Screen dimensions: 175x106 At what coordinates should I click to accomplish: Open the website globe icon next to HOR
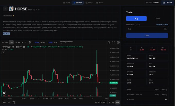(39, 10)
